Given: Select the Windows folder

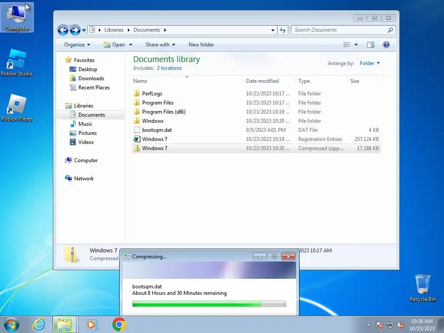Looking at the screenshot, I should point(256,121).
